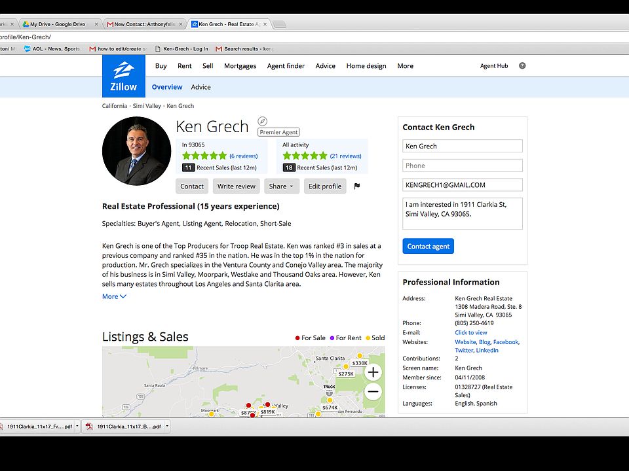This screenshot has height=471, width=629.
Task: Click the Simi Valley breadcrumb
Action: (x=147, y=106)
